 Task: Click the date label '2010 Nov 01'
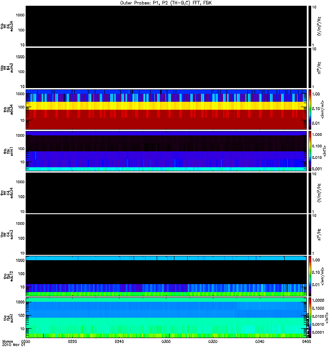pos(14,345)
